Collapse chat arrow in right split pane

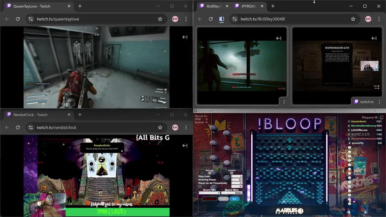[x=374, y=38]
